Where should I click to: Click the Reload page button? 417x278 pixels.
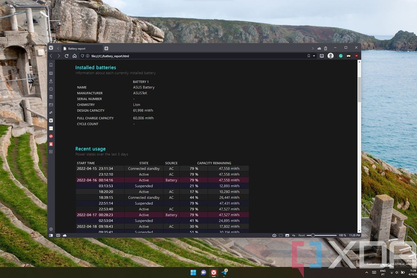click(67, 56)
